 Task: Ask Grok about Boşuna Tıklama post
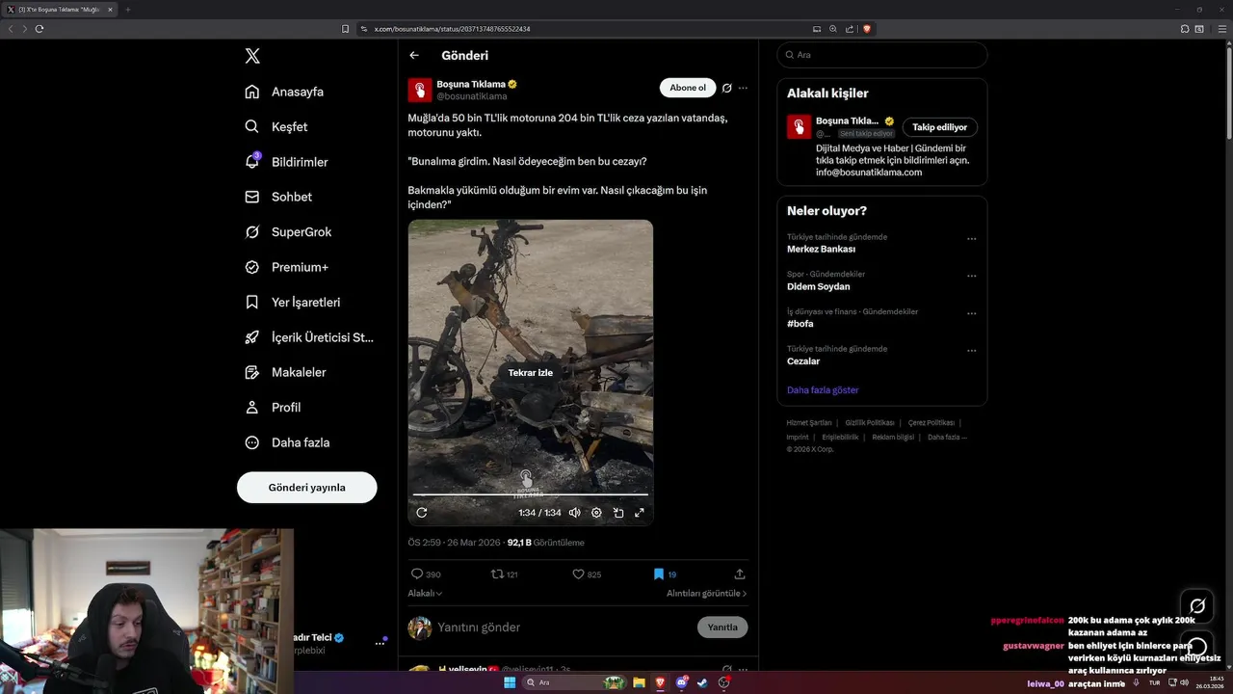click(x=727, y=88)
